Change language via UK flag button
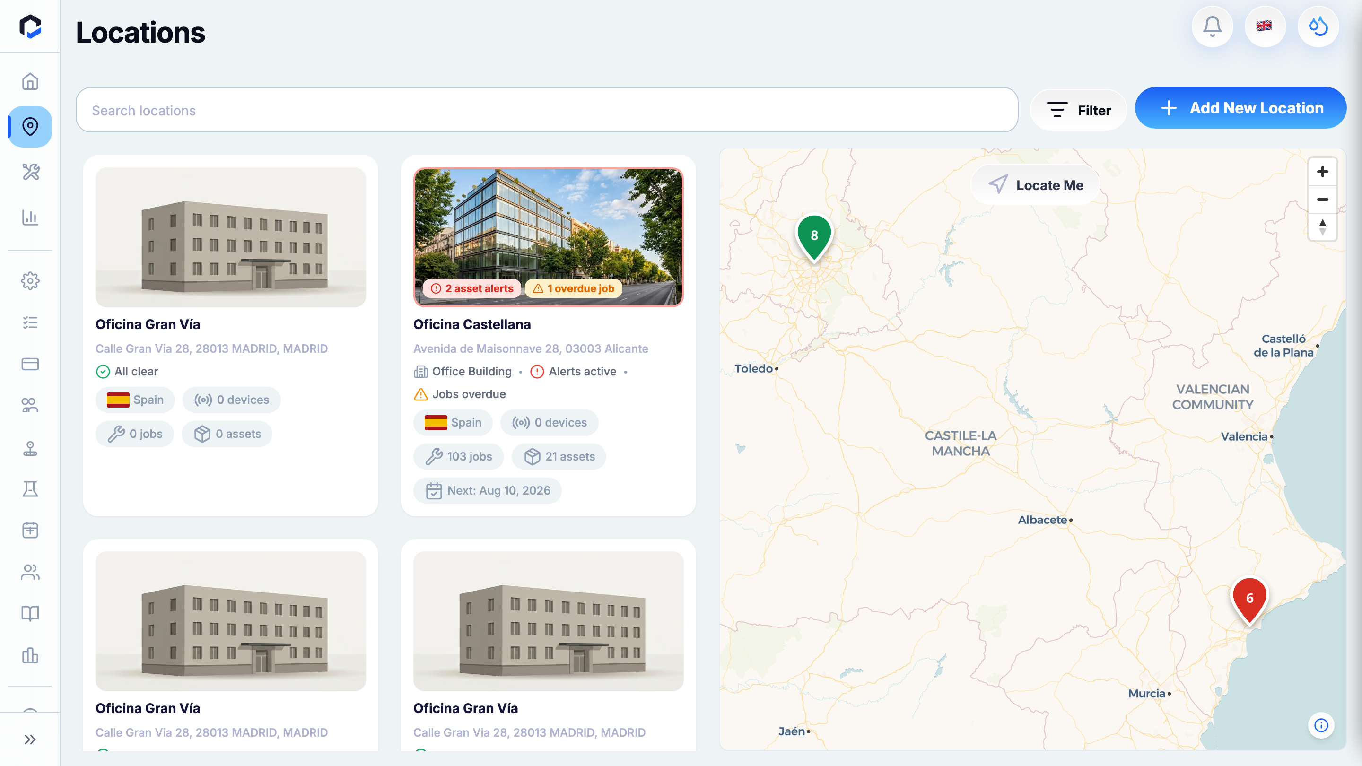The height and width of the screenshot is (766, 1362). [x=1265, y=26]
